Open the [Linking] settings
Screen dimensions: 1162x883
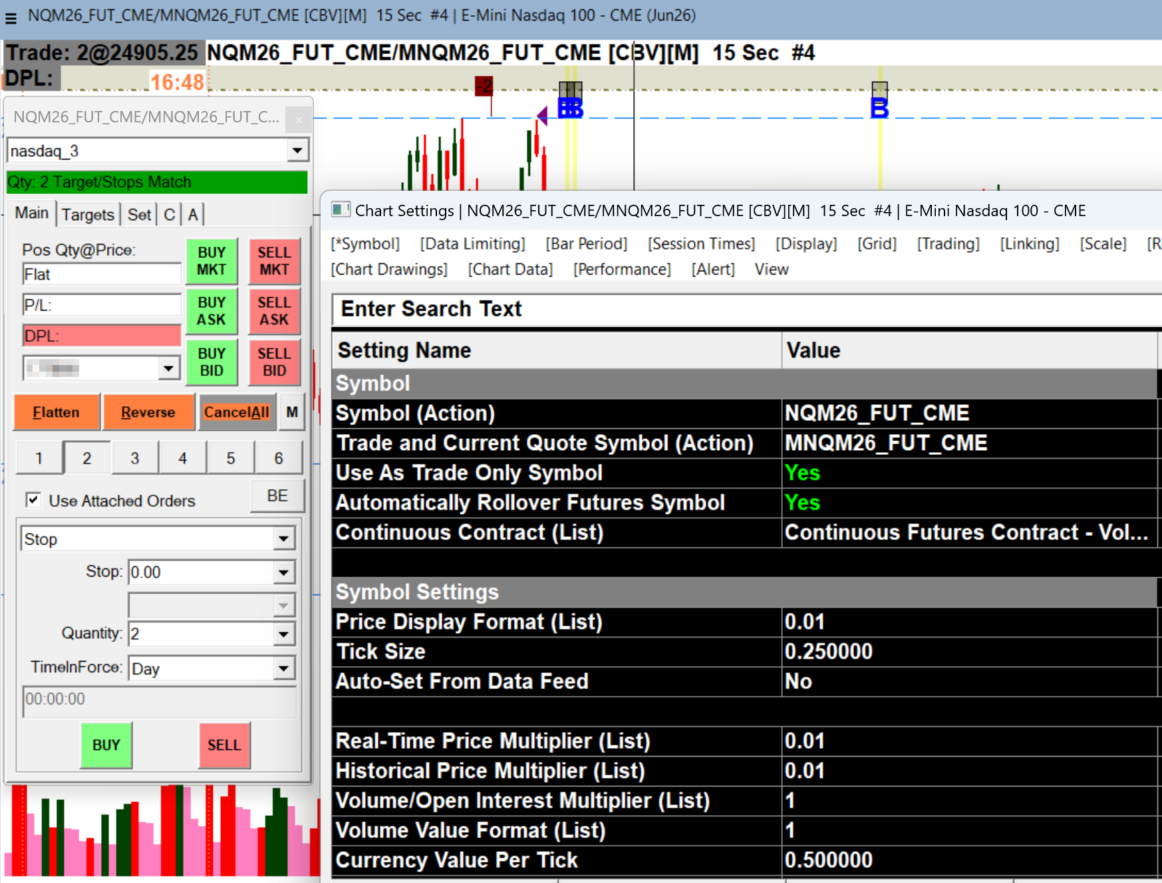[1030, 244]
